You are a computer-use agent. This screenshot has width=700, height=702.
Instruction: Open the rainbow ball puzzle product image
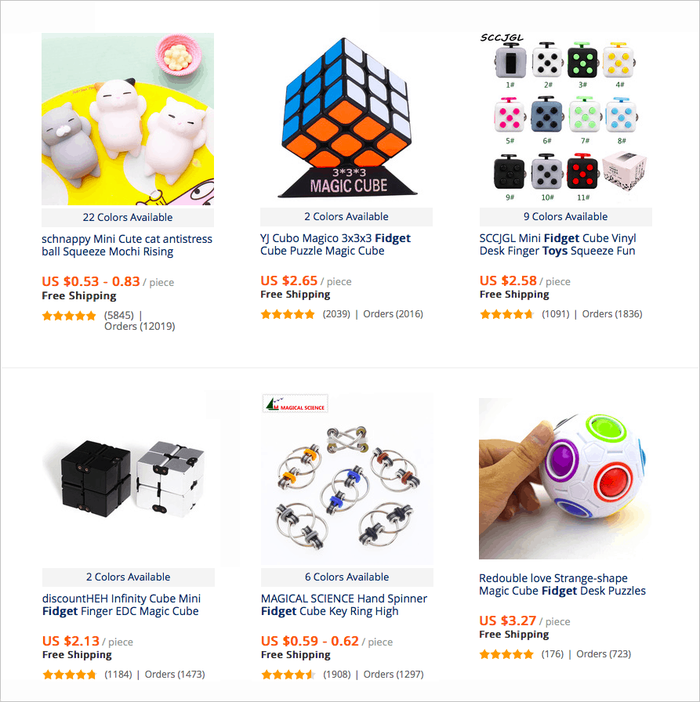click(565, 479)
